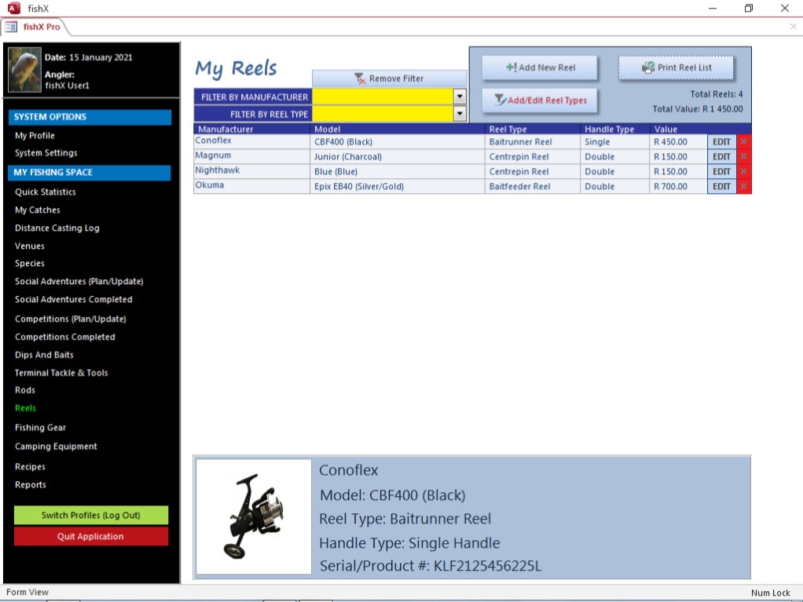Click the red X on Magnum row

tap(744, 157)
